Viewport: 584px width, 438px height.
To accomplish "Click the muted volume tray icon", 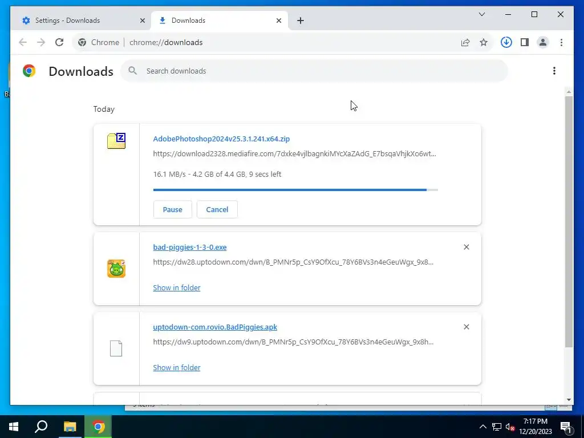I will pyautogui.click(x=510, y=427).
